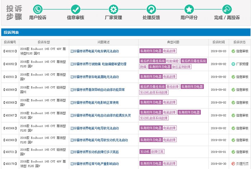This screenshot has height=169, width=251.
Task: Click the 完成 / 再投诉 step label
Action: click(227, 18)
